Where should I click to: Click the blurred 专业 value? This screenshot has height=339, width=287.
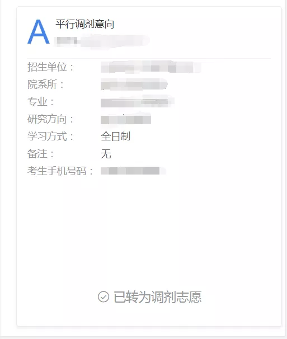pyautogui.click(x=137, y=102)
